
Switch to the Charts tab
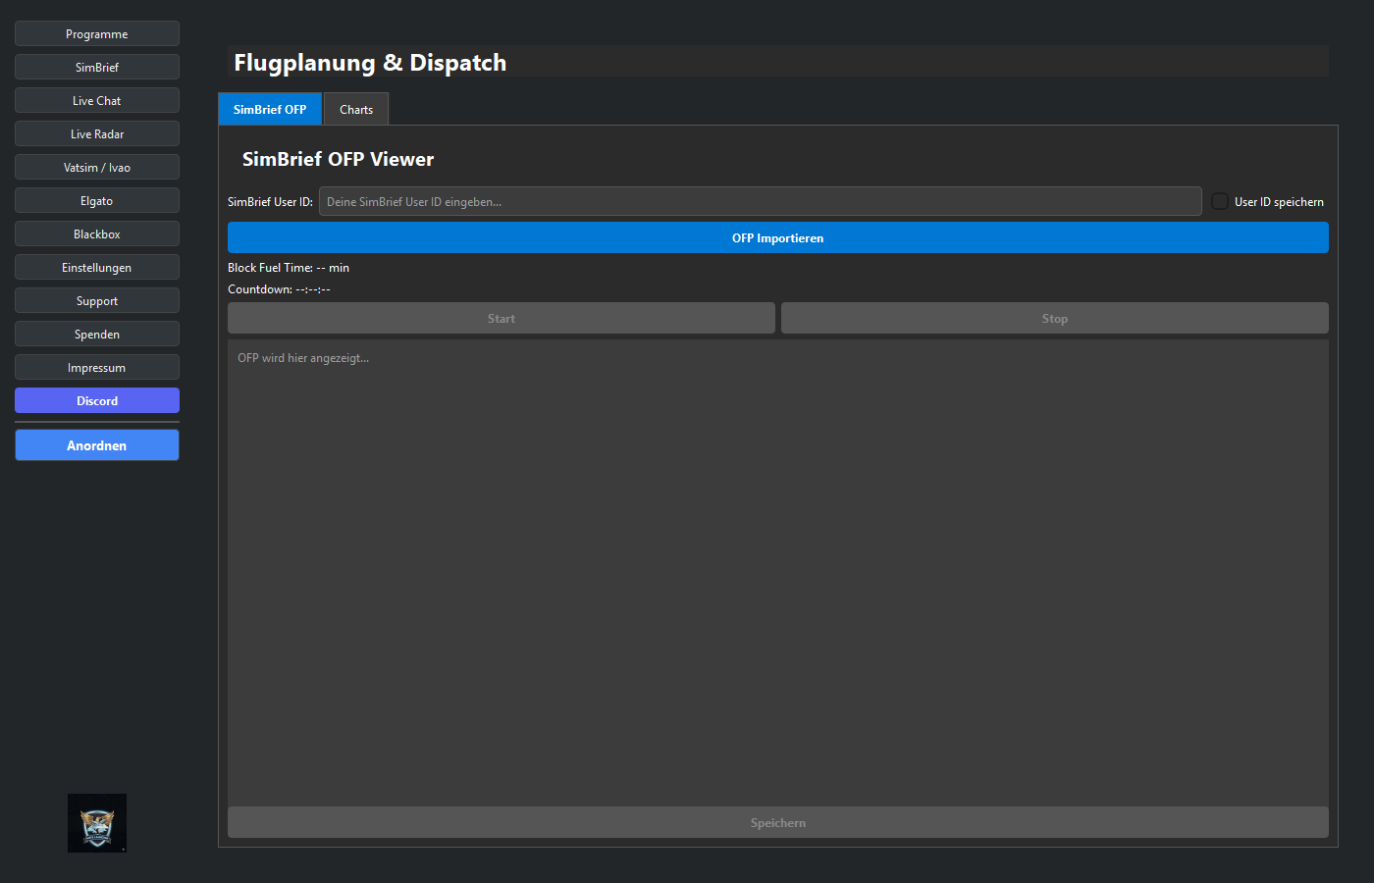click(356, 109)
